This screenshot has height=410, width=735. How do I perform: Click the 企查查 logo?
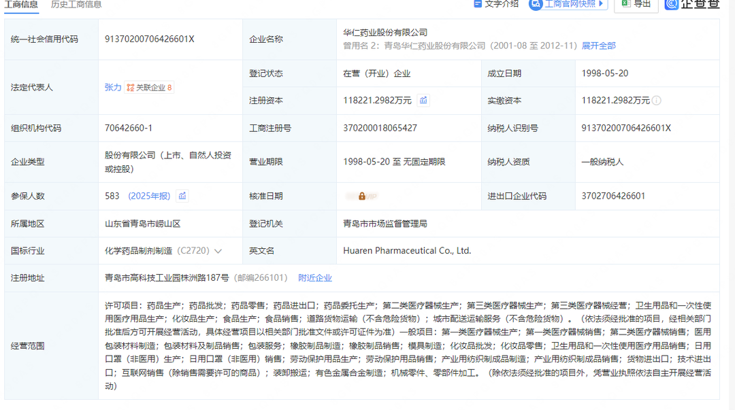click(692, 4)
